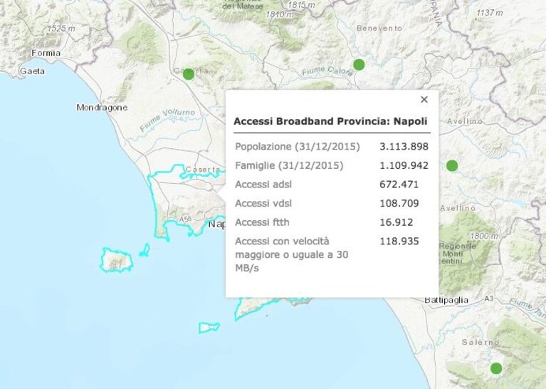Image resolution: width=546 pixels, height=389 pixels.
Task: Select the Popolazione (31/12/2015) row label
Action: [x=298, y=146]
